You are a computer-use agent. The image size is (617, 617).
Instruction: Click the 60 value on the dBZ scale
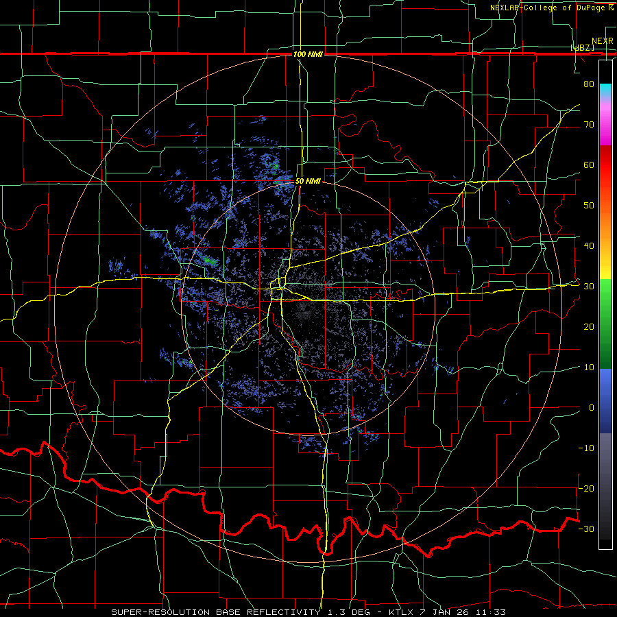click(589, 165)
